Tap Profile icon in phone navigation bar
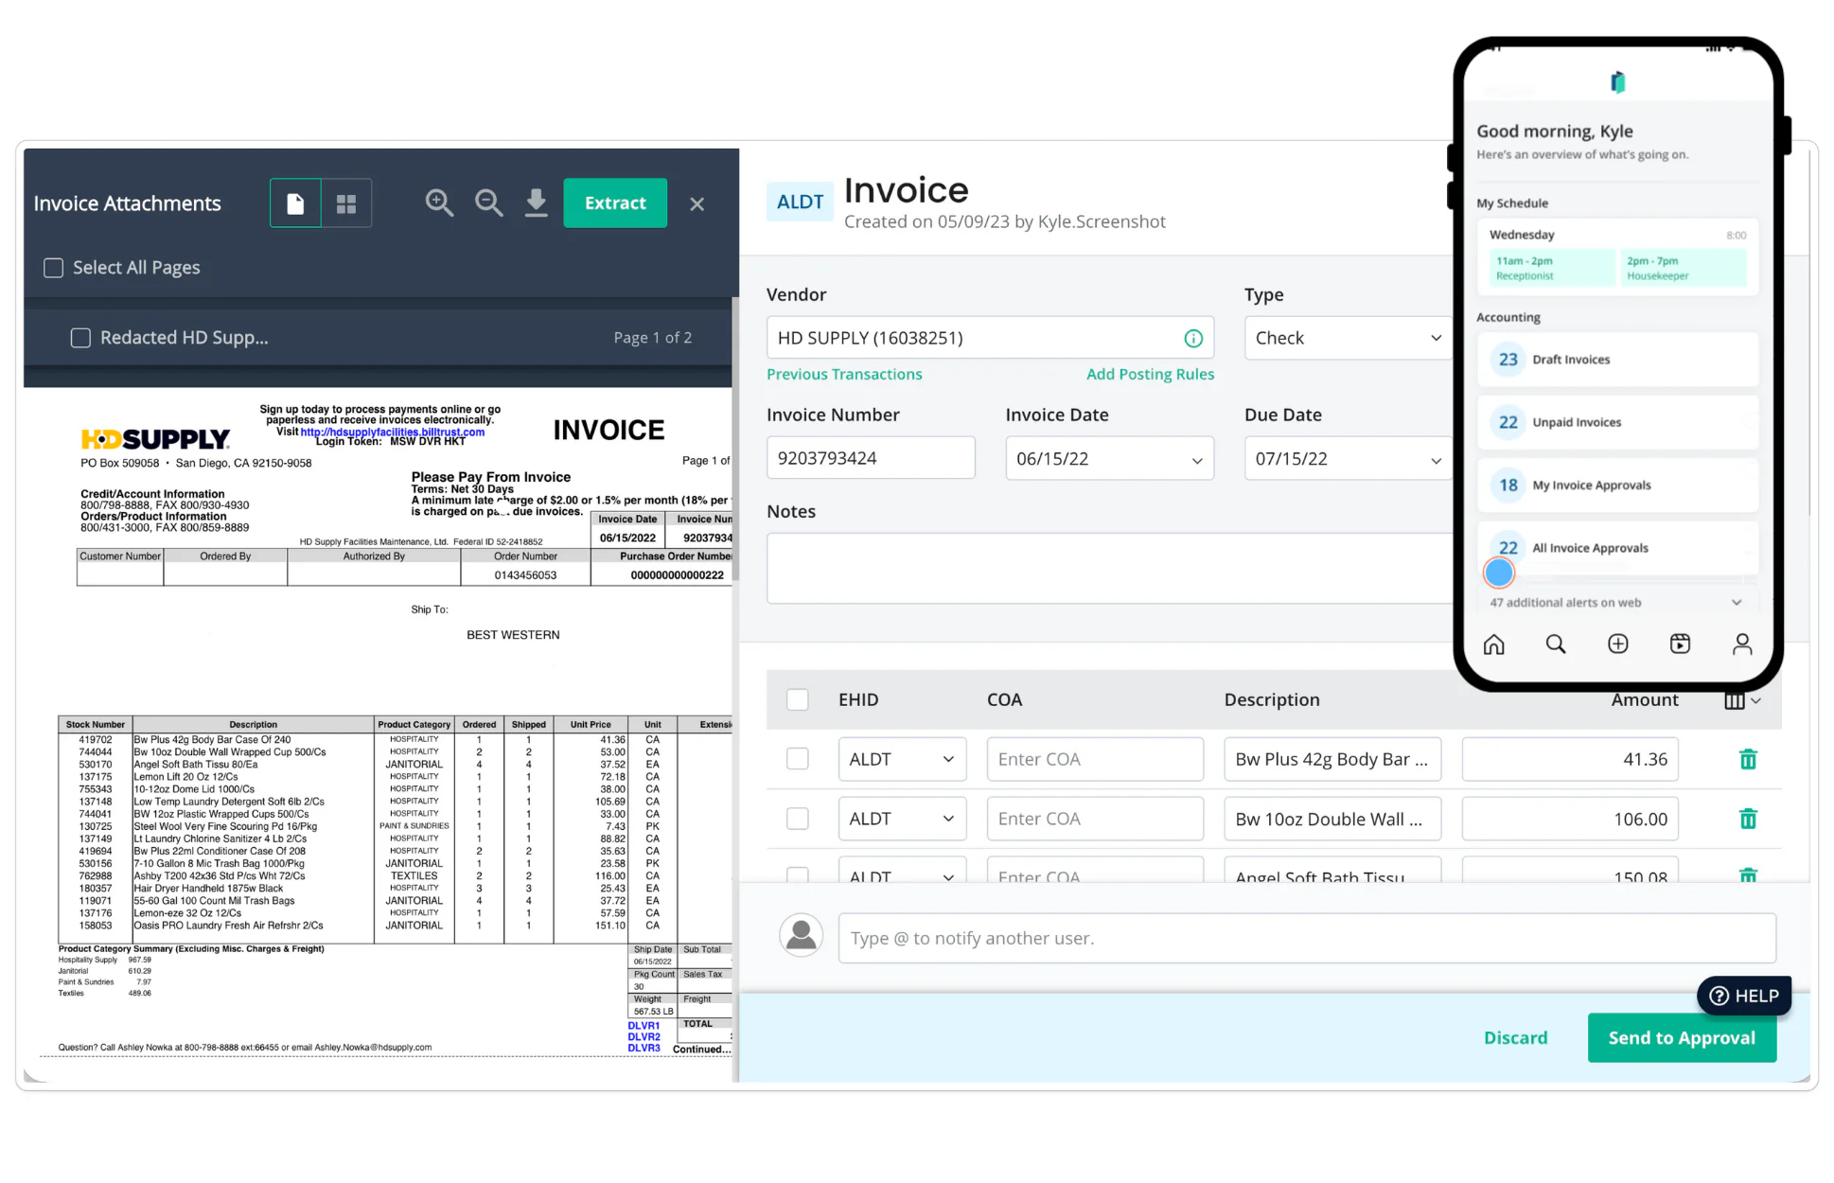The width and height of the screenshot is (1834, 1183). [1742, 644]
